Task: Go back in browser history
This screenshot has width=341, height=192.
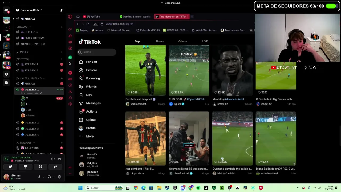Action: (78, 24)
